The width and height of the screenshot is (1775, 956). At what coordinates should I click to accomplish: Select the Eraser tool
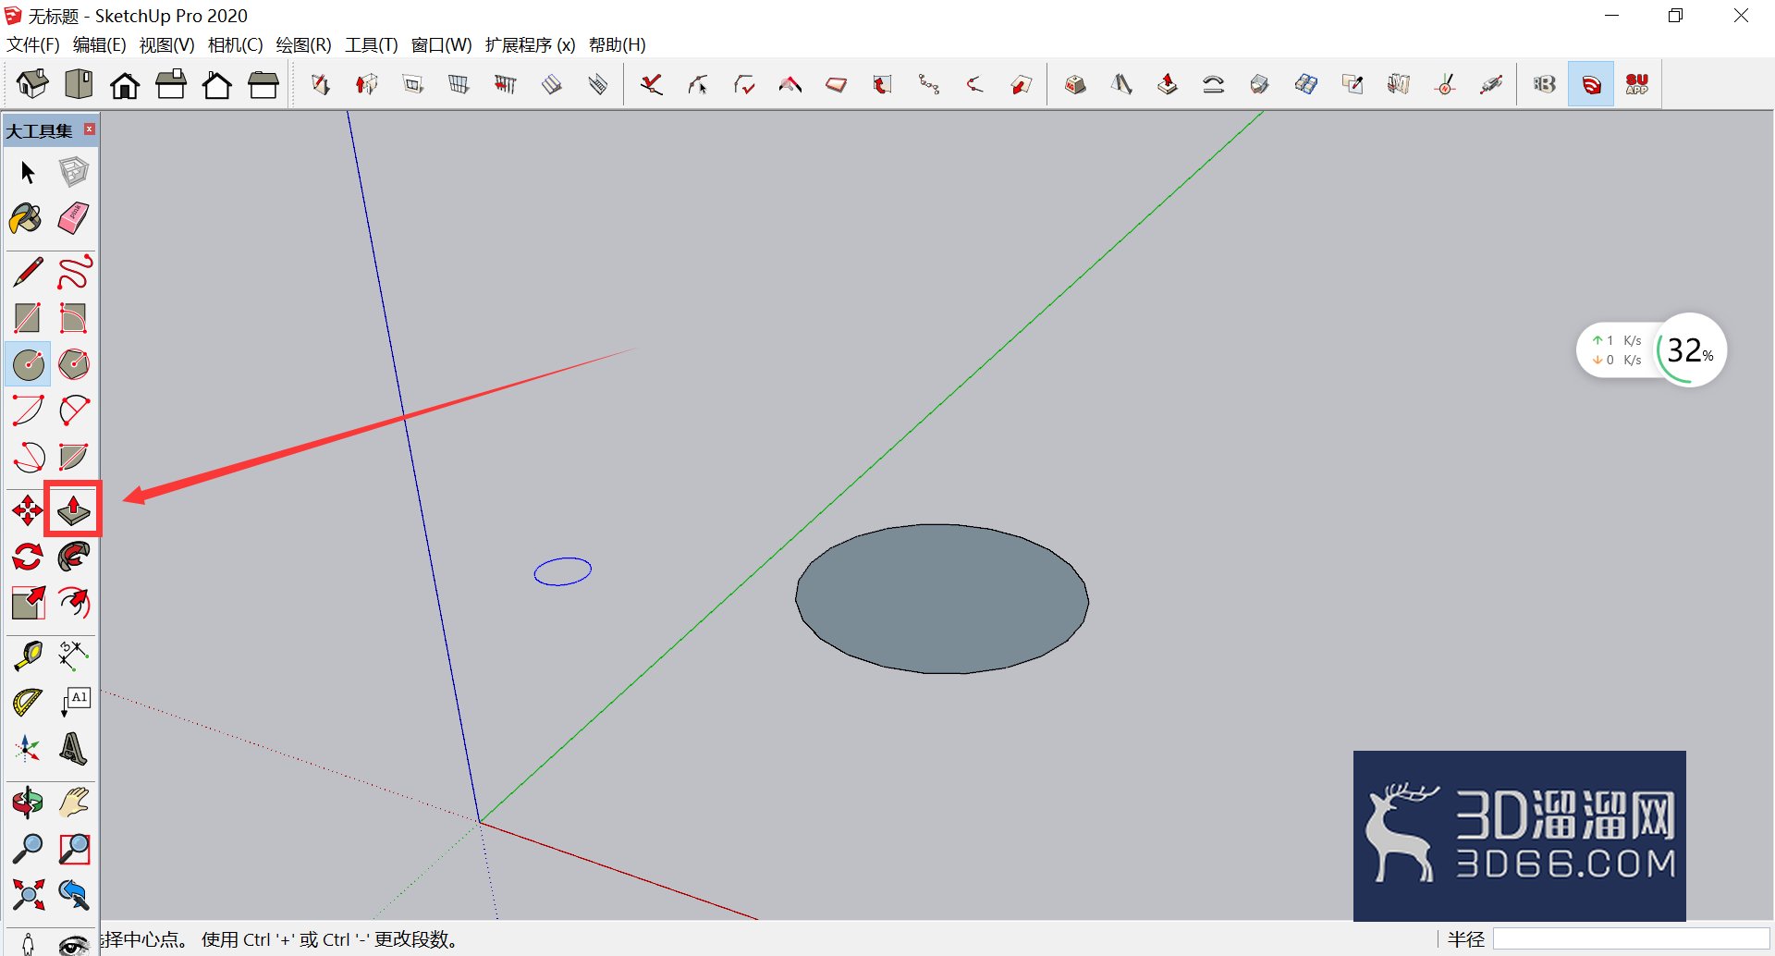[73, 219]
